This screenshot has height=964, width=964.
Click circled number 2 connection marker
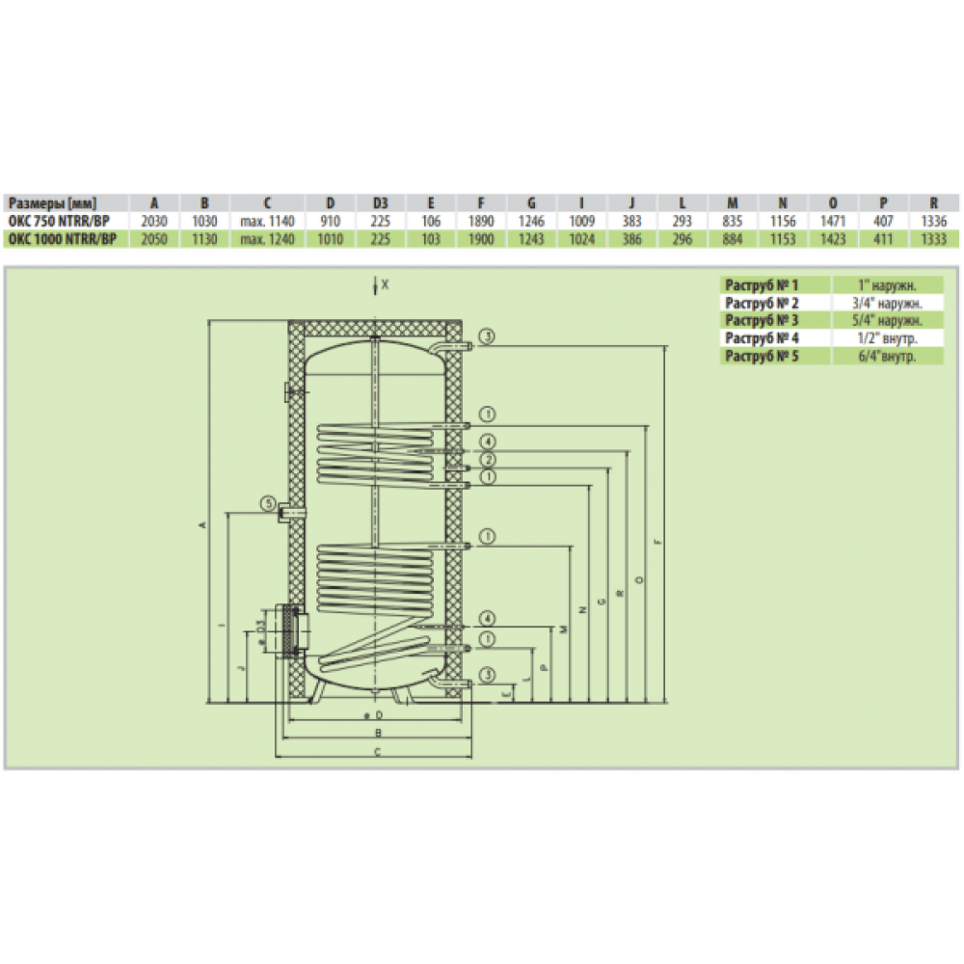pyautogui.click(x=489, y=459)
